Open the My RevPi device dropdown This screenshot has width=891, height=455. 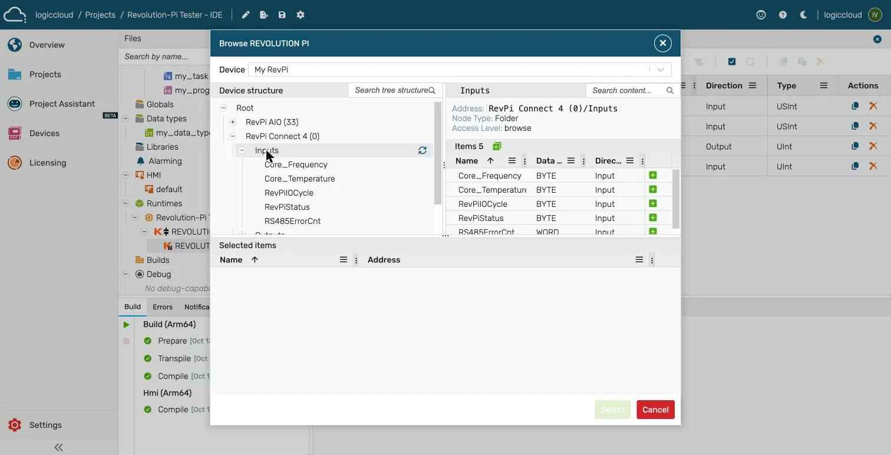460,70
